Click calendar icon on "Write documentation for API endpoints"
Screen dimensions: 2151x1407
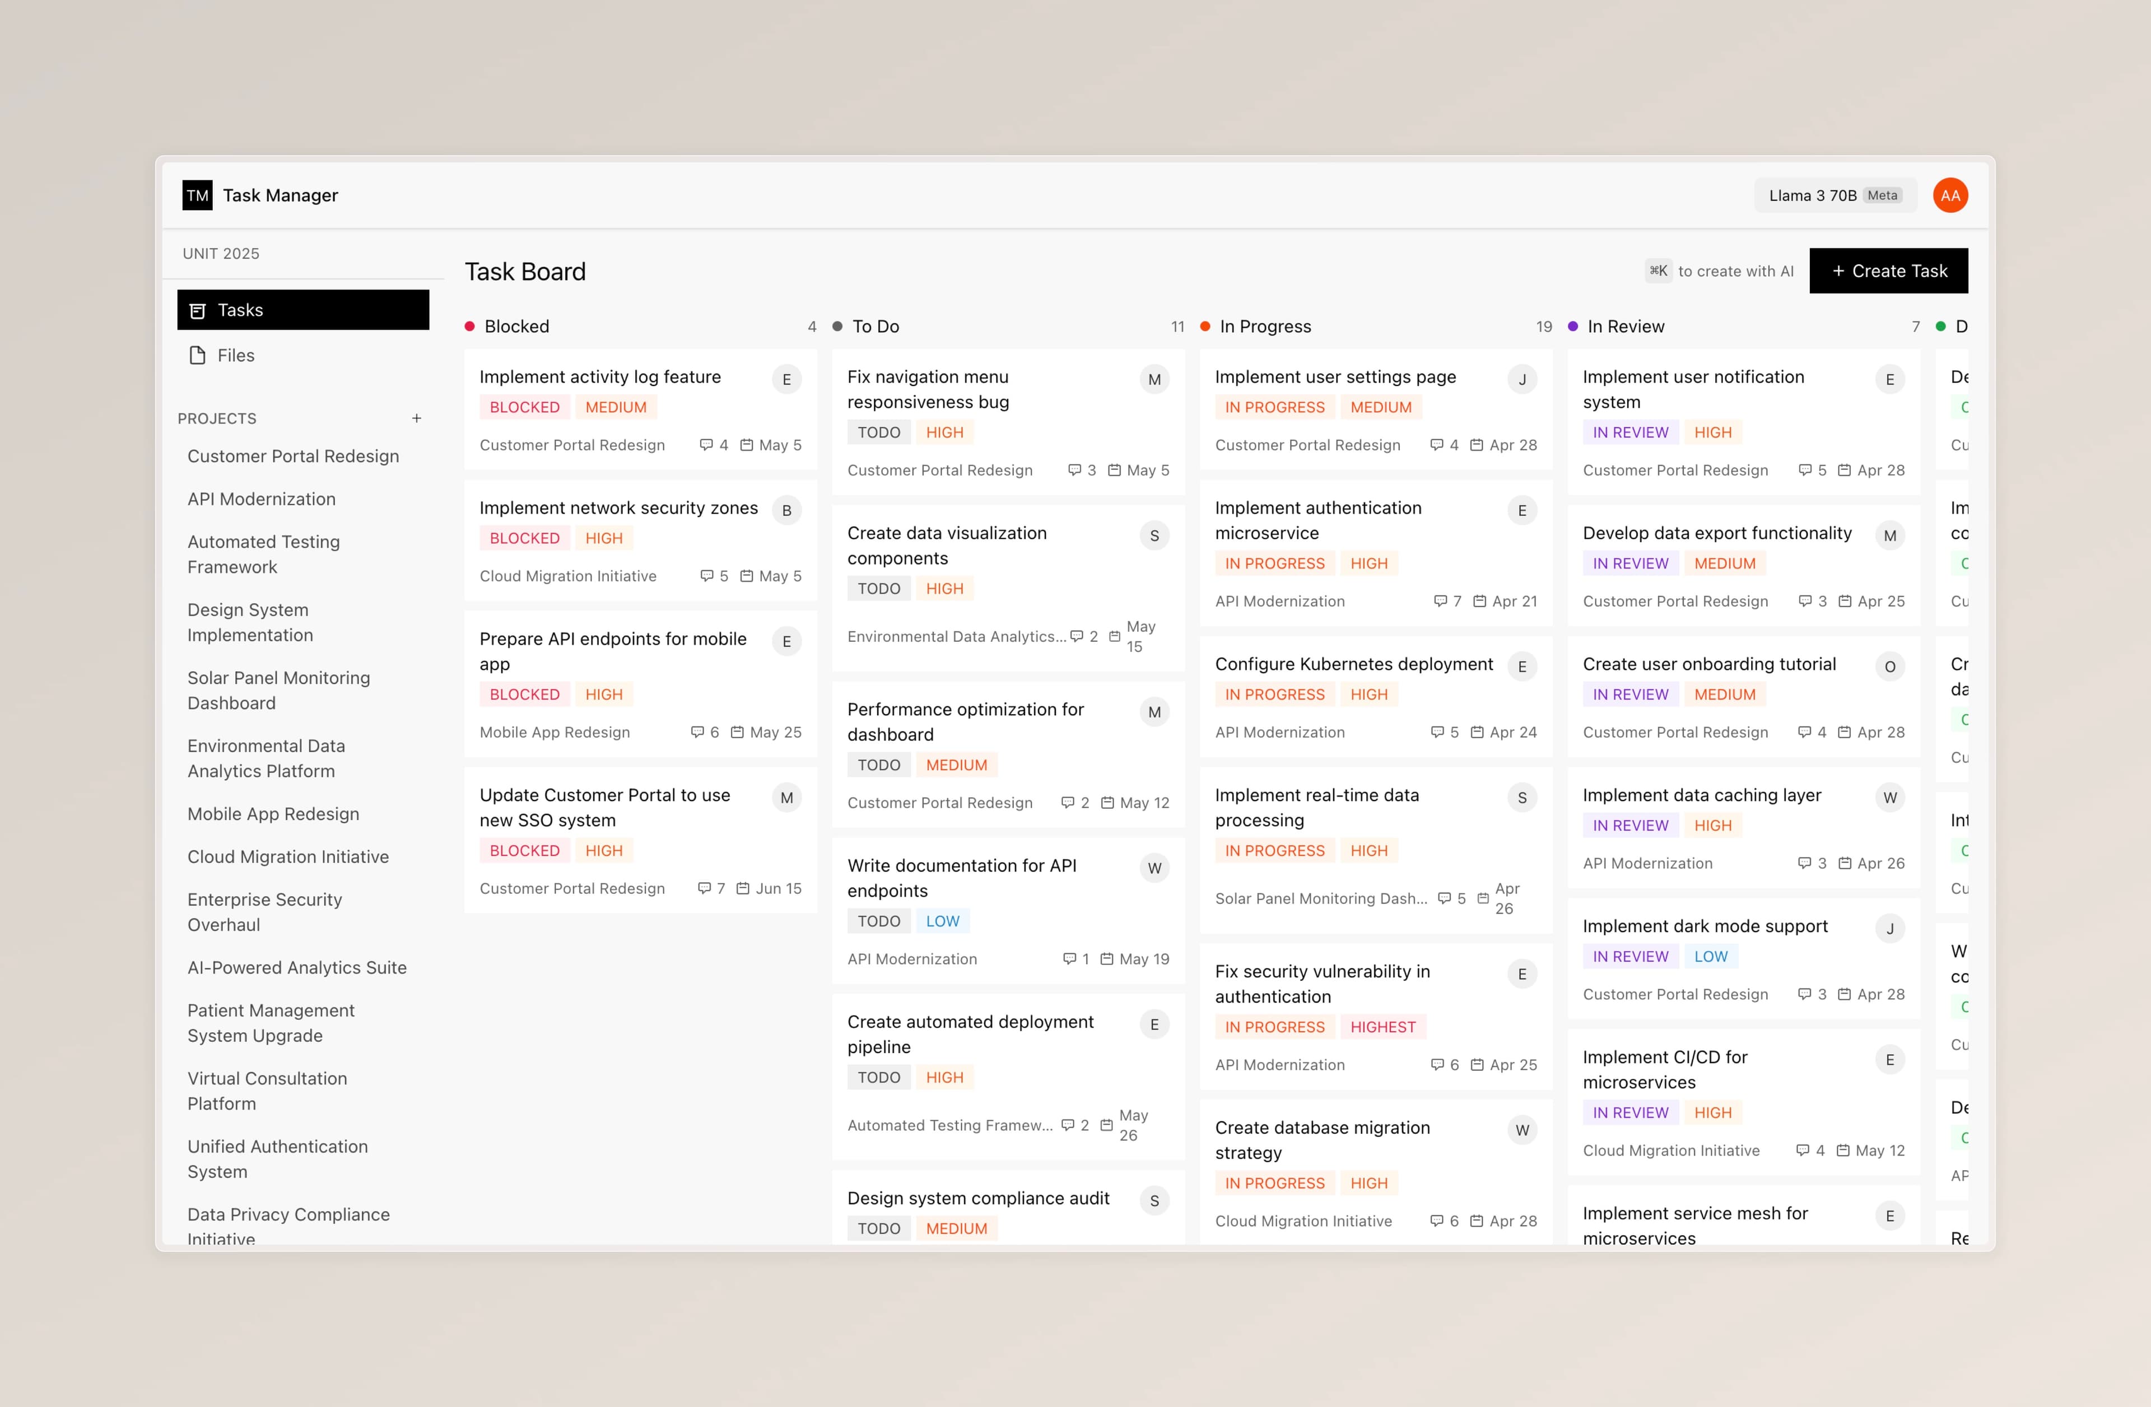(1106, 959)
